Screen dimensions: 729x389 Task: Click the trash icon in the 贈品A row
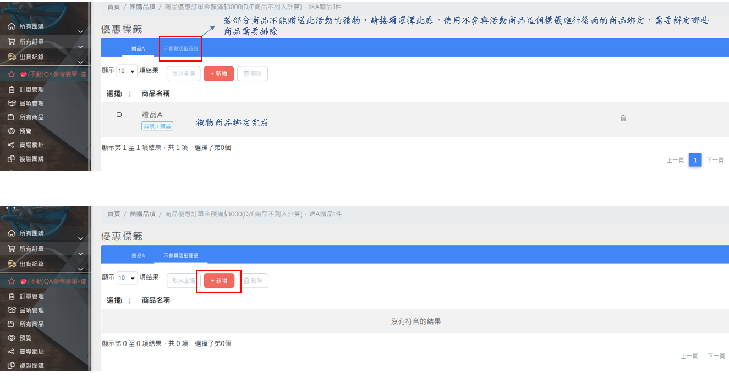[x=623, y=118]
